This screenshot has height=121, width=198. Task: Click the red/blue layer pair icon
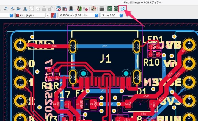coord(54,15)
